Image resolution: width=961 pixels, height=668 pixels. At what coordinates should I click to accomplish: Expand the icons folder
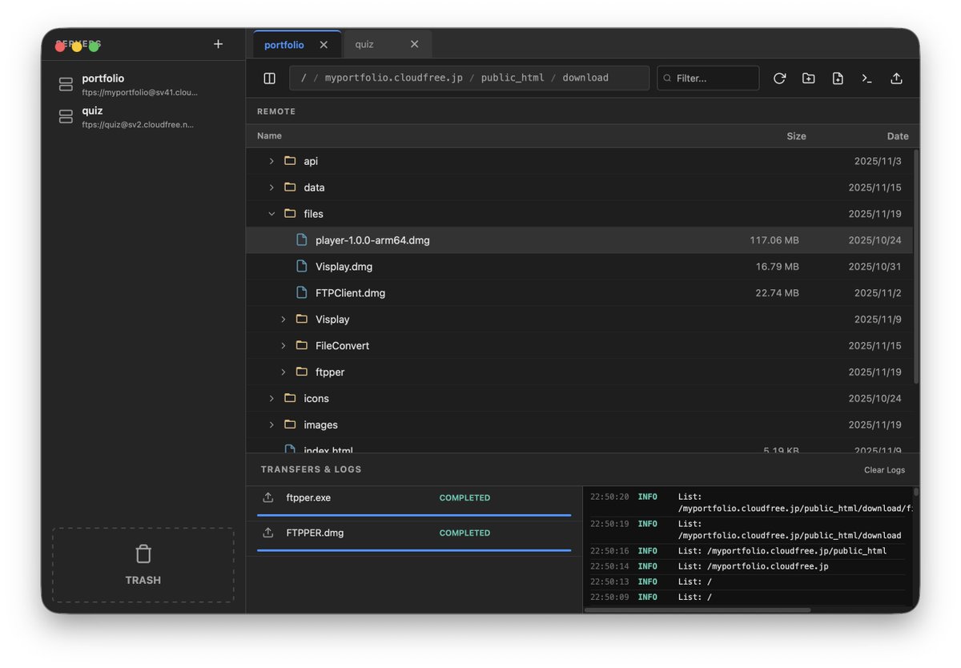(271, 399)
